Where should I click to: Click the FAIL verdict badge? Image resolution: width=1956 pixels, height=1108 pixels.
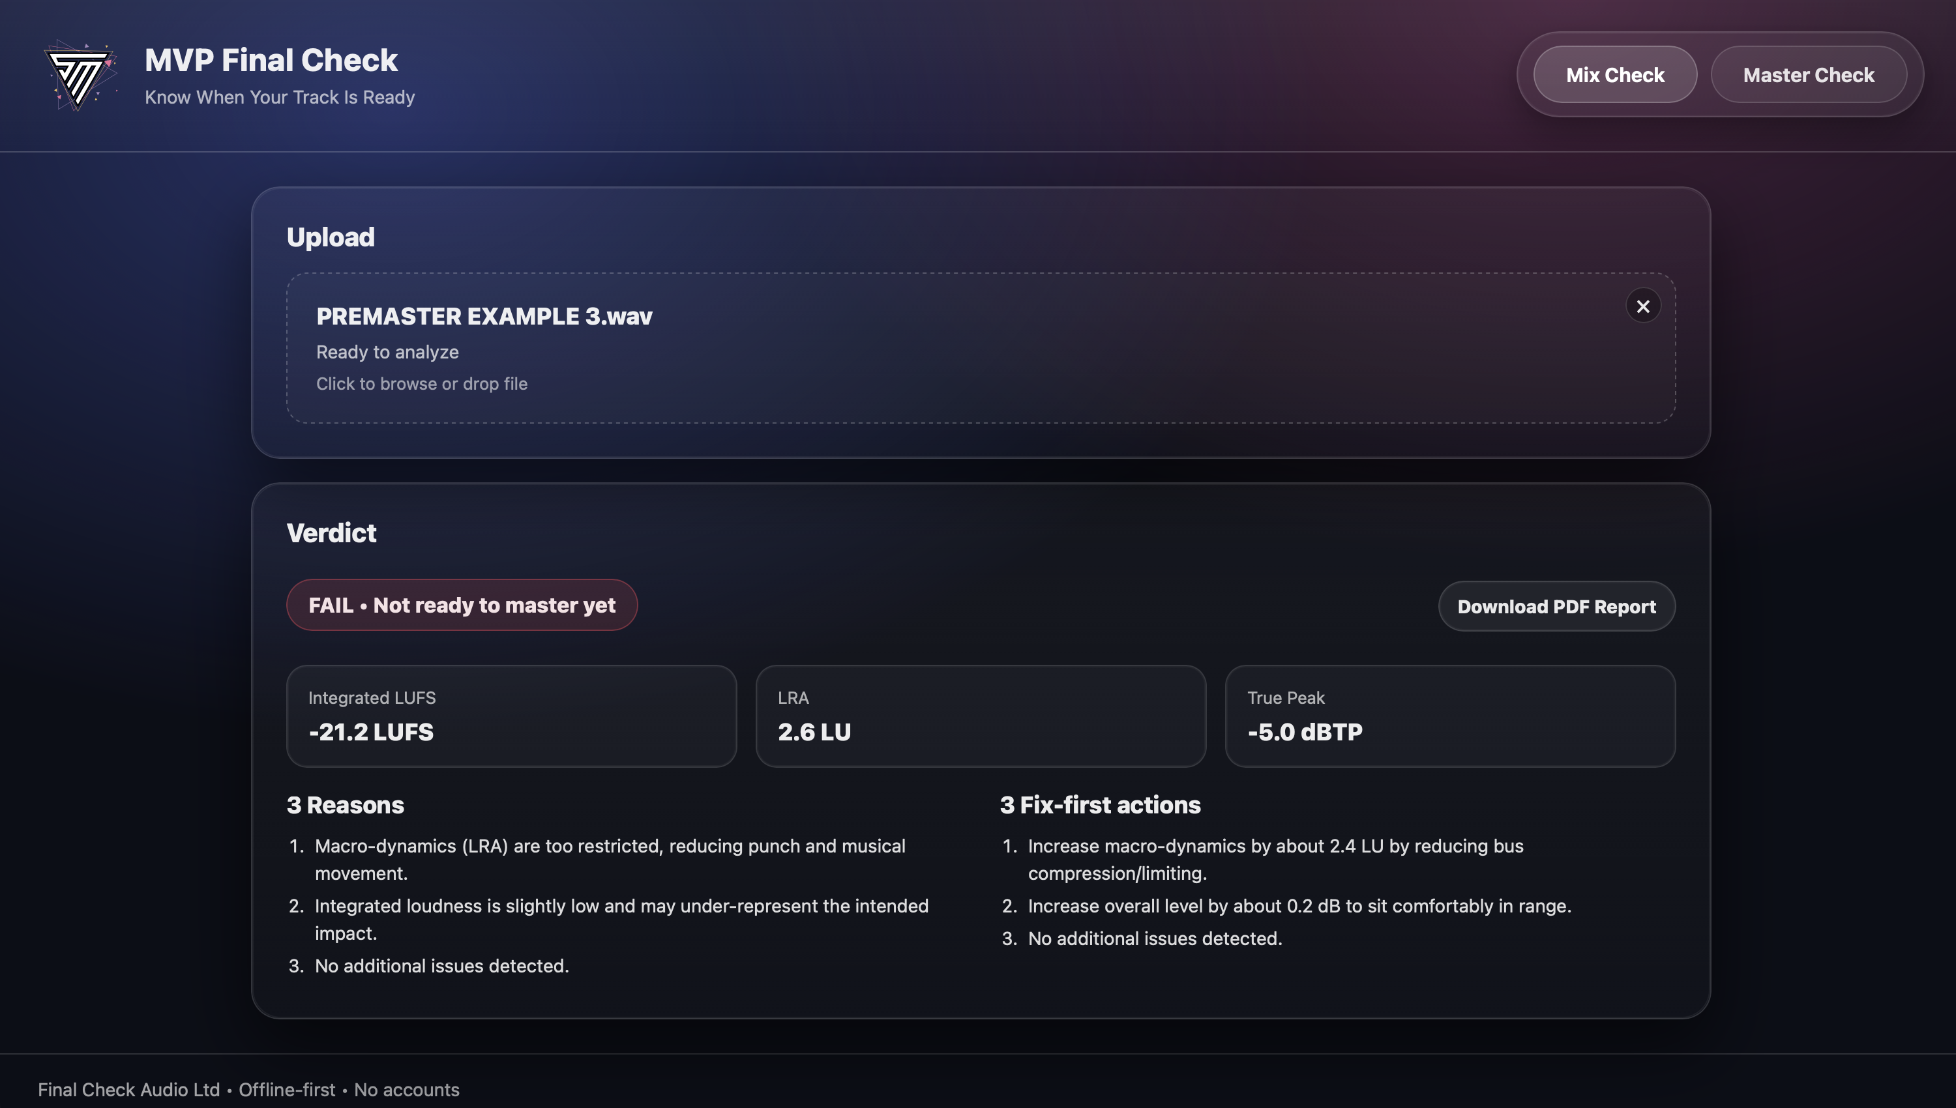click(461, 605)
